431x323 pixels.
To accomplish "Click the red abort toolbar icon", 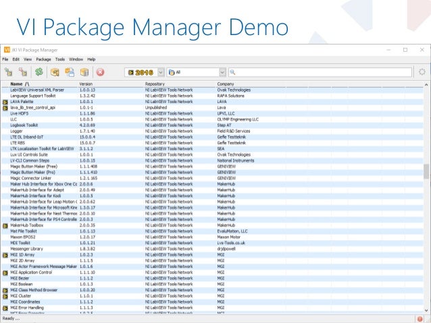I will click(101, 72).
